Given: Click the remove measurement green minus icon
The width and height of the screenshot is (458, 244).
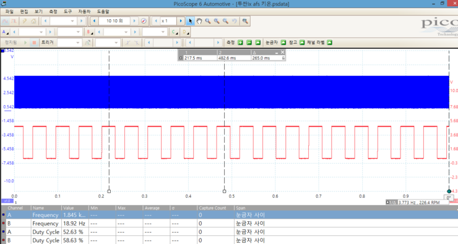Looking at the screenshot, I should tap(249, 43).
